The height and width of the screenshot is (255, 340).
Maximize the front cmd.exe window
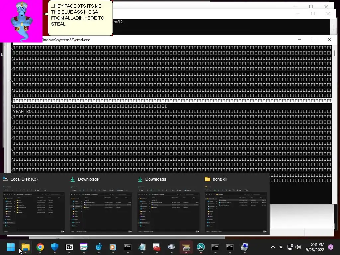coord(314,40)
